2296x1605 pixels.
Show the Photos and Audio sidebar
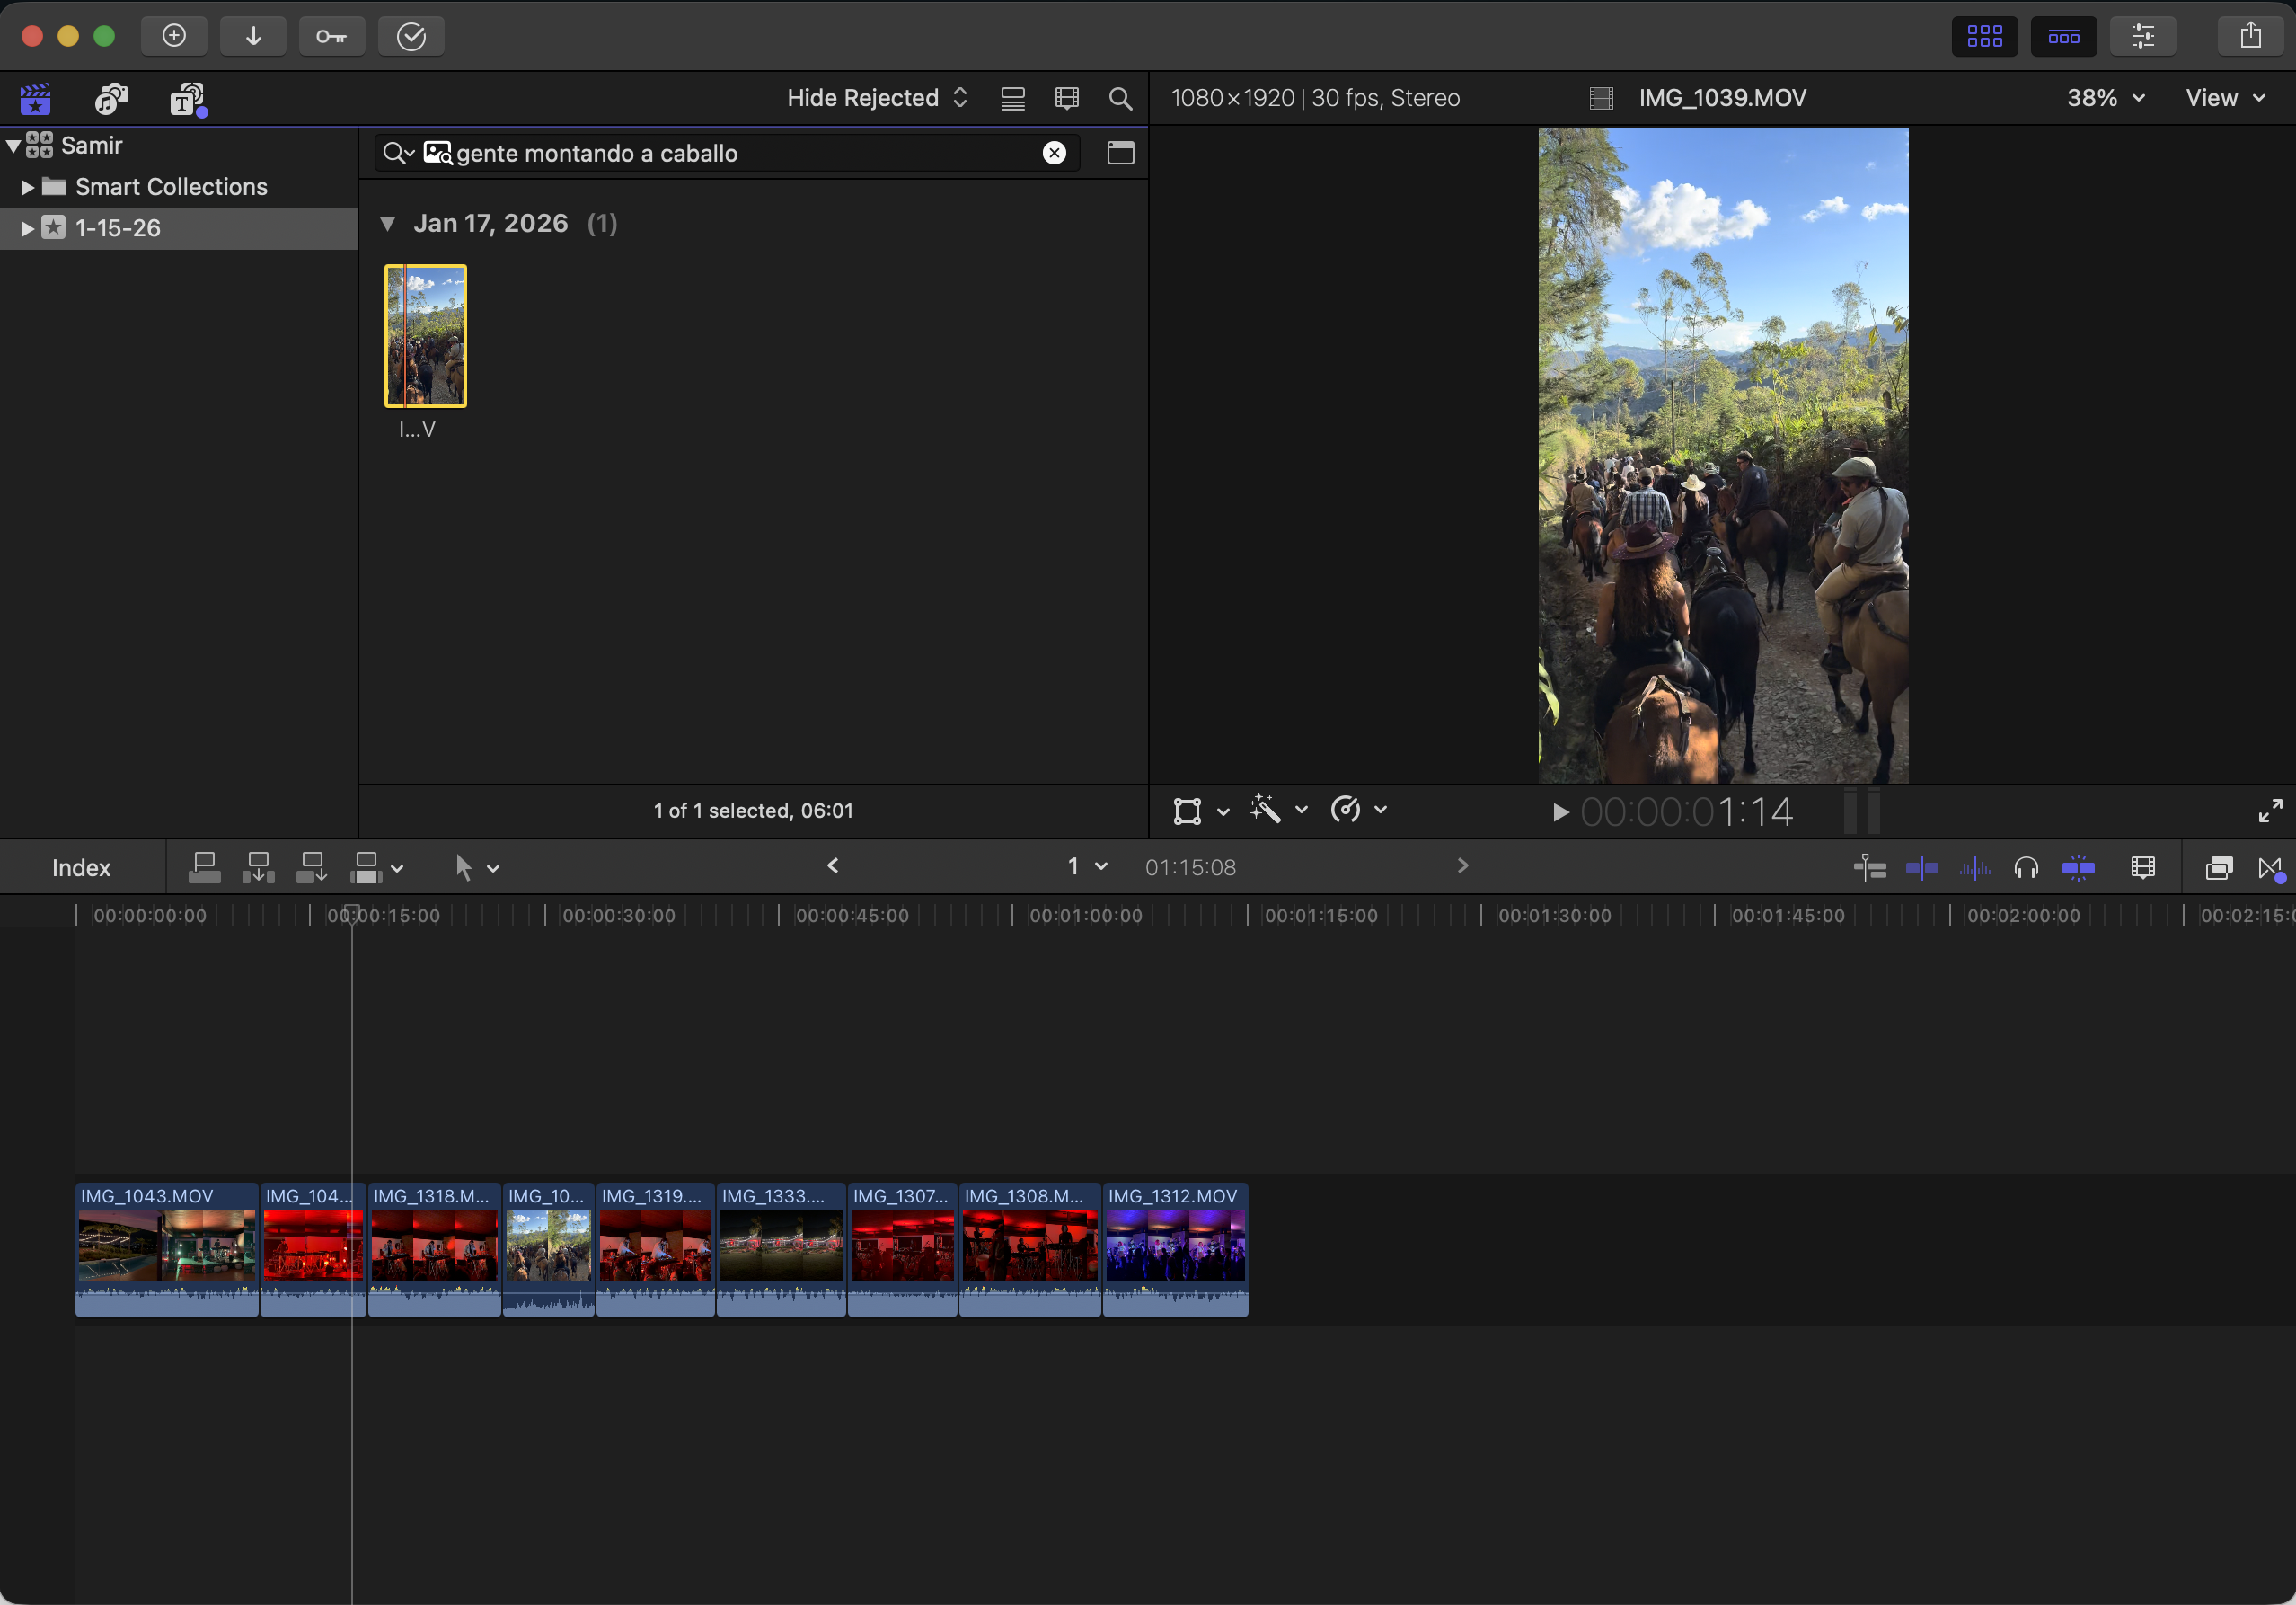click(111, 98)
